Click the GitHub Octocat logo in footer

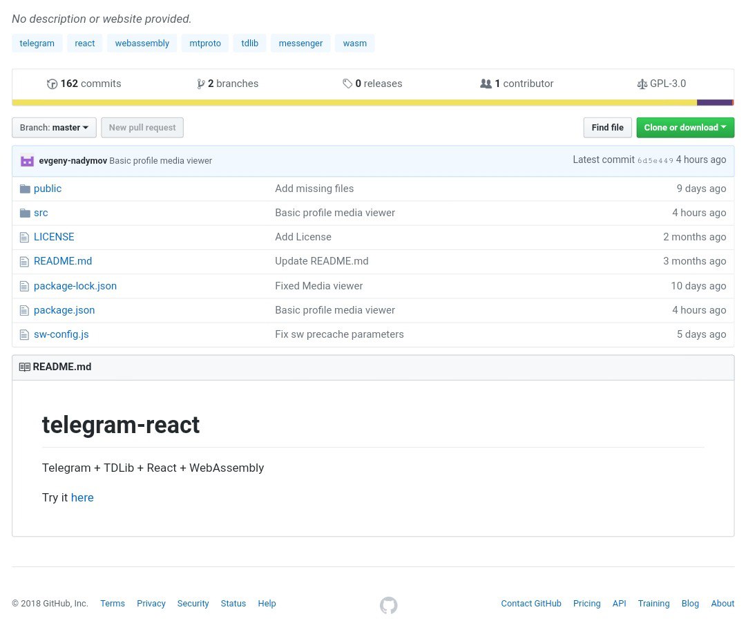coord(388,605)
